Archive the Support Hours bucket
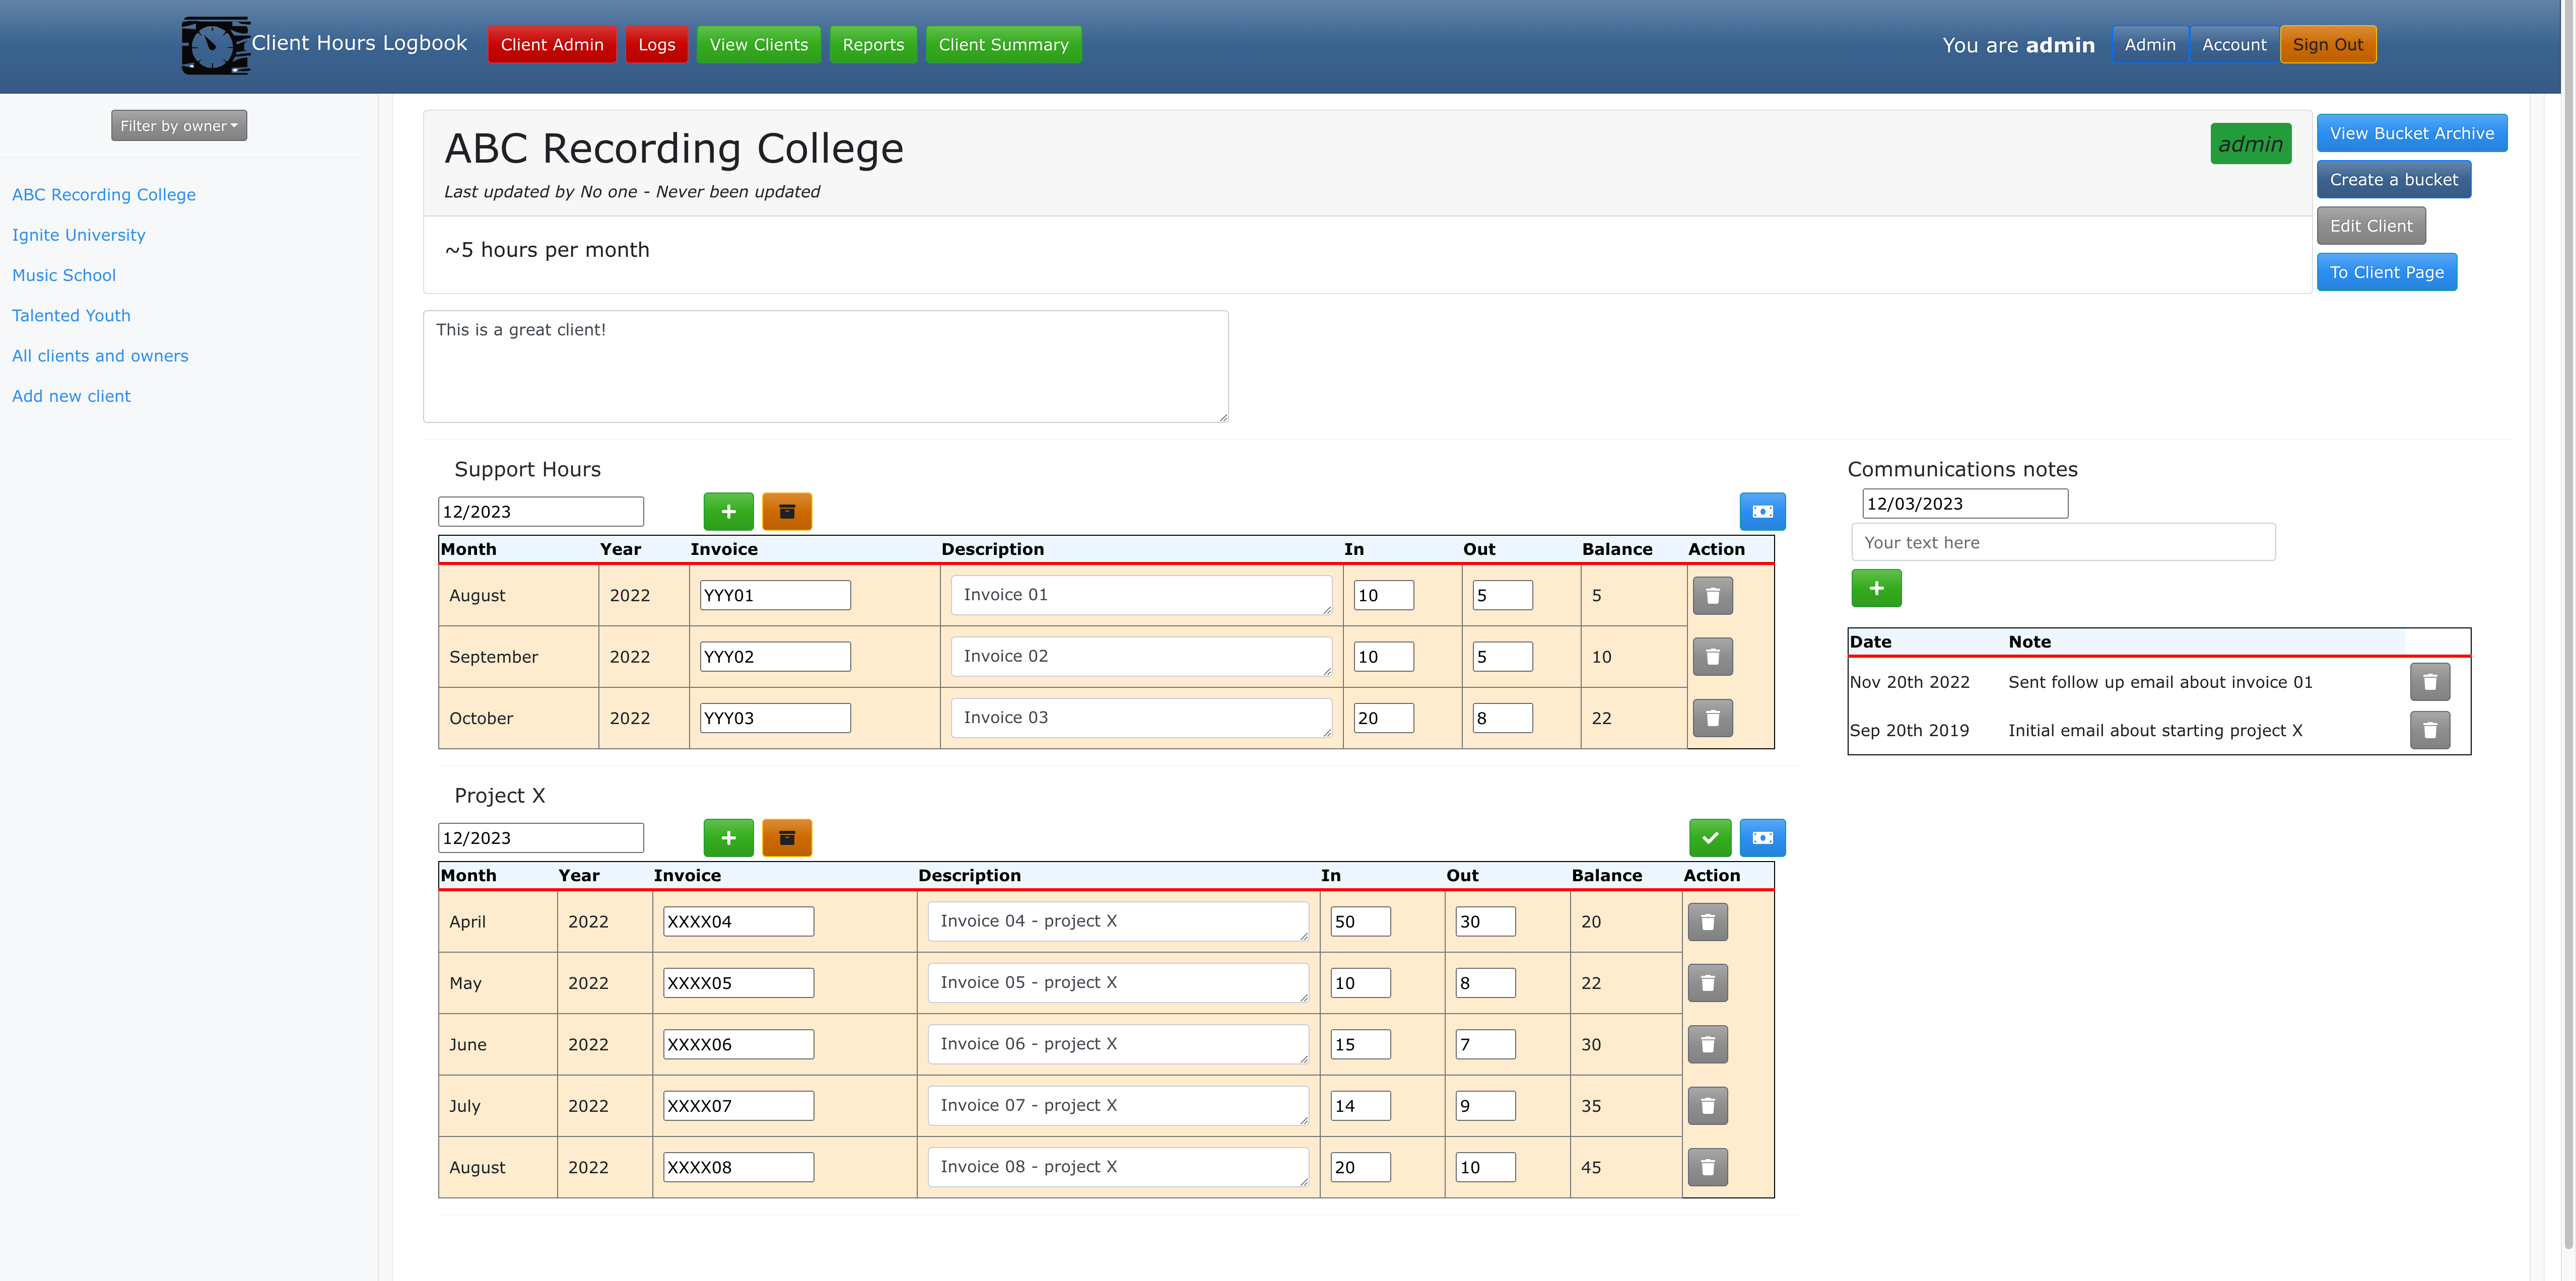The image size is (2576, 1281). pos(787,511)
